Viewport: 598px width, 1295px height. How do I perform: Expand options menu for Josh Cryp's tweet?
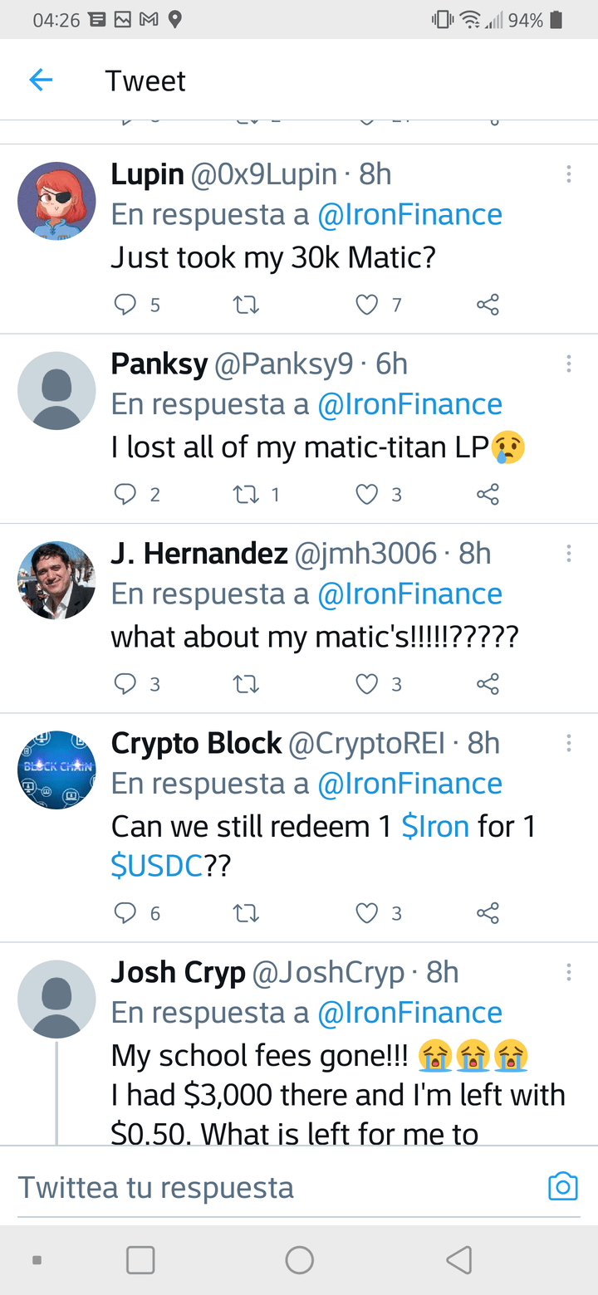[568, 972]
